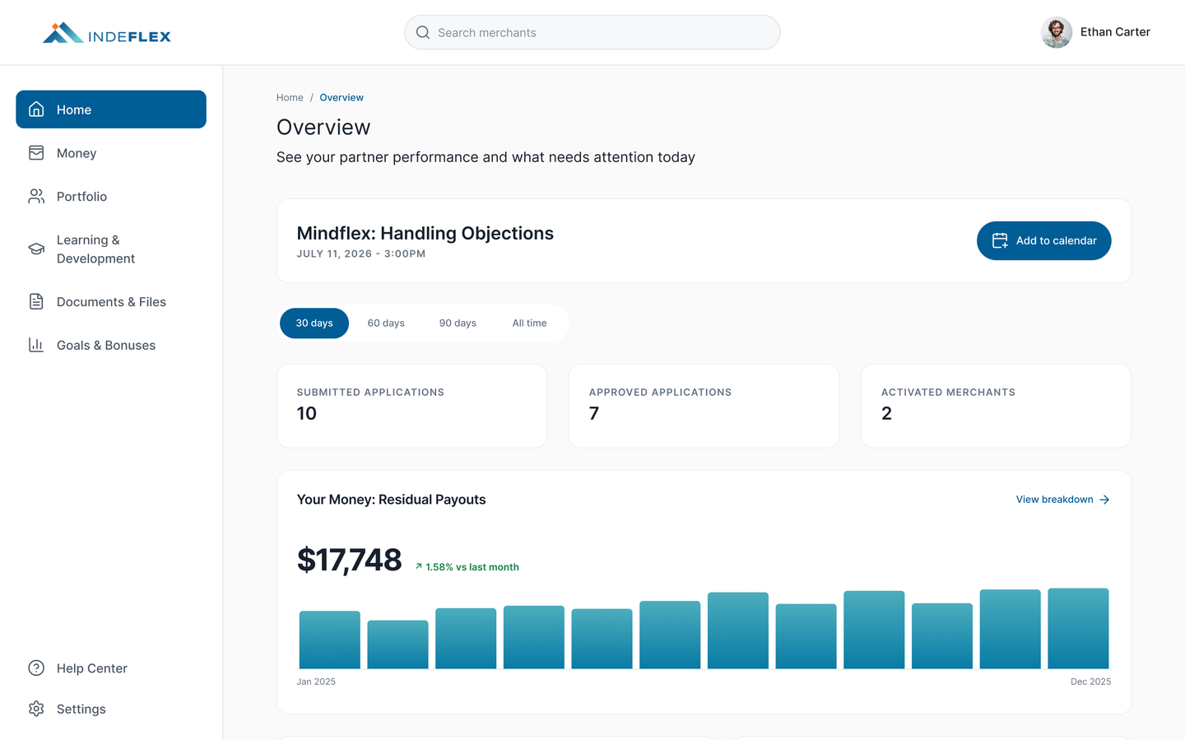Click the calendar icon in Add to calendar
The image size is (1185, 740).
point(1000,240)
